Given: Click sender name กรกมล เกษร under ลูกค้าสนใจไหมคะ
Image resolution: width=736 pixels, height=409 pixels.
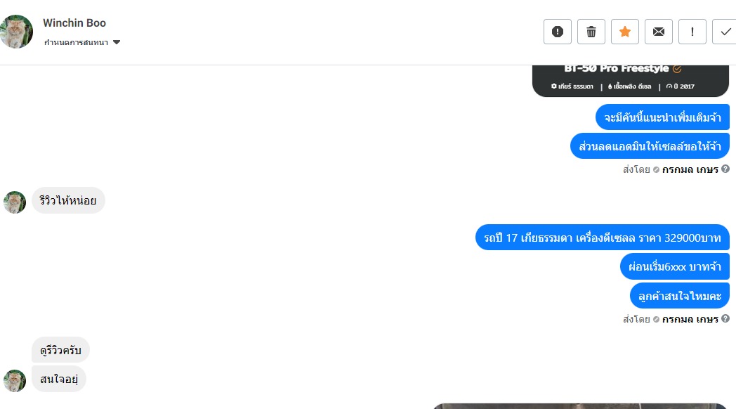Looking at the screenshot, I should (690, 319).
